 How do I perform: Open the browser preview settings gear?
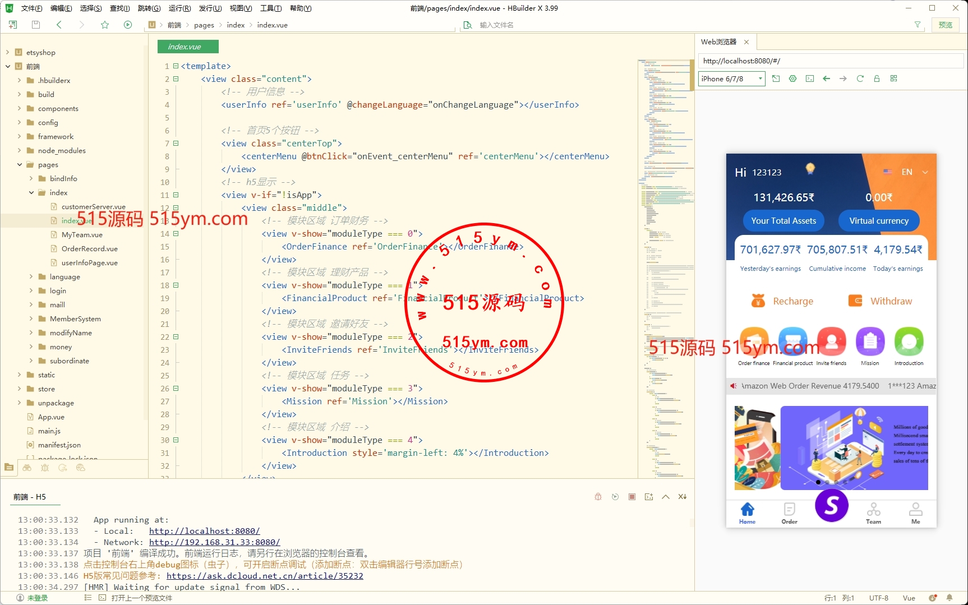792,78
